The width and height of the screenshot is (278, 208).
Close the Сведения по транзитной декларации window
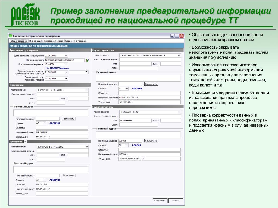pos(182,36)
